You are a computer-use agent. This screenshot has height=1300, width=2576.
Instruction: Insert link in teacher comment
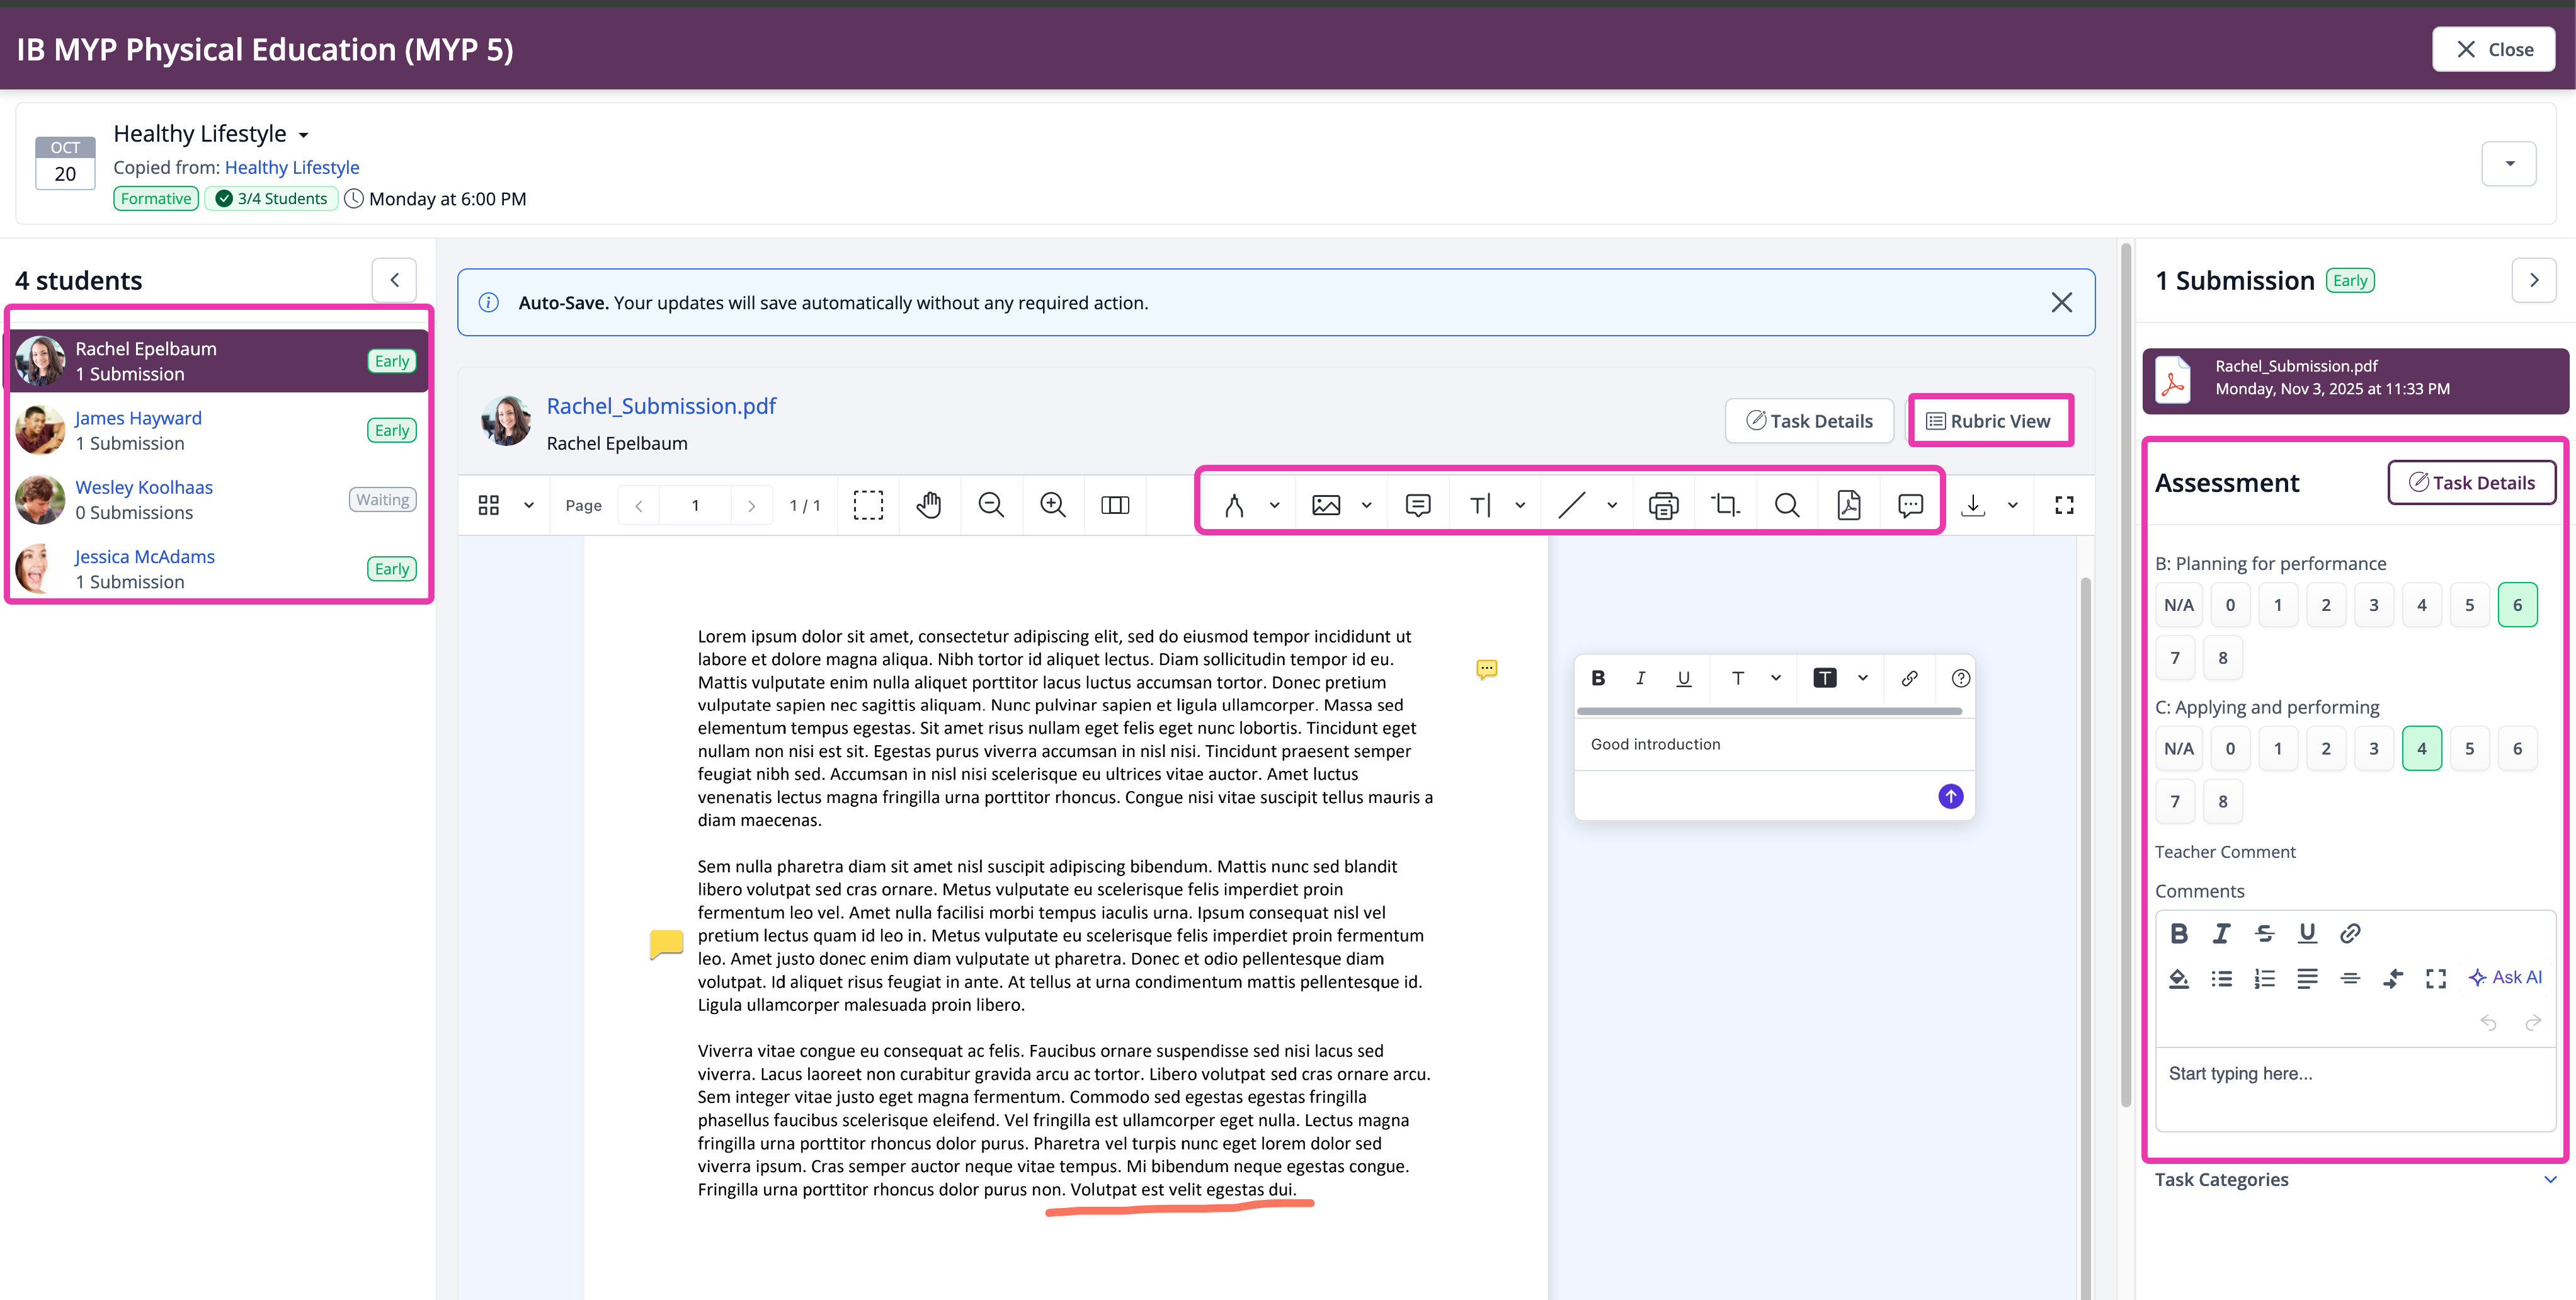2350,933
